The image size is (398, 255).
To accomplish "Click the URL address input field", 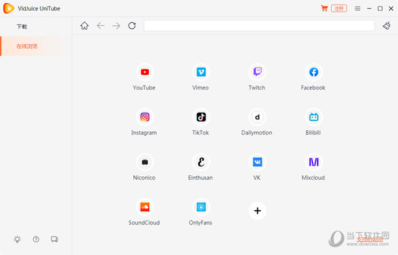I will (x=259, y=26).
